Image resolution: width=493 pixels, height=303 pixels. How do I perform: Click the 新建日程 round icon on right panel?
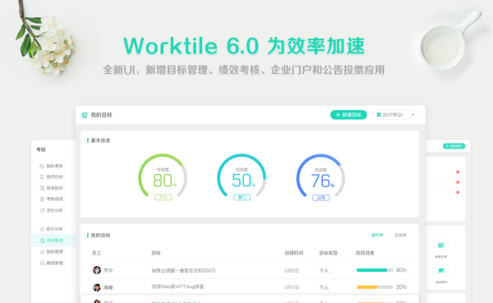click(x=440, y=246)
